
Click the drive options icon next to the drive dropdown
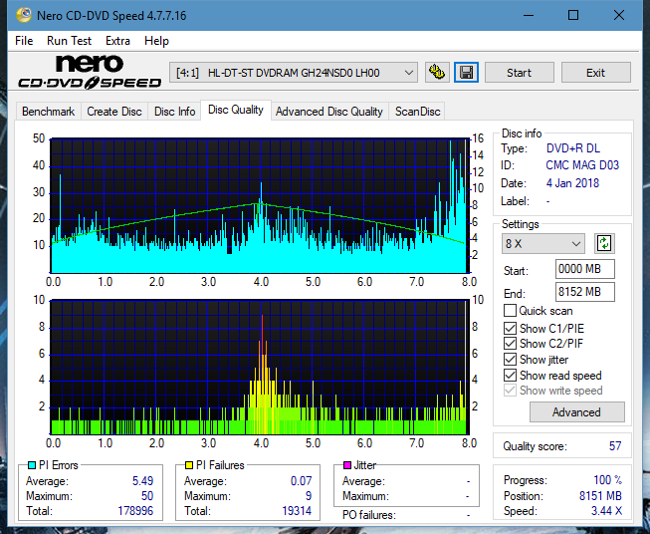[x=437, y=73]
